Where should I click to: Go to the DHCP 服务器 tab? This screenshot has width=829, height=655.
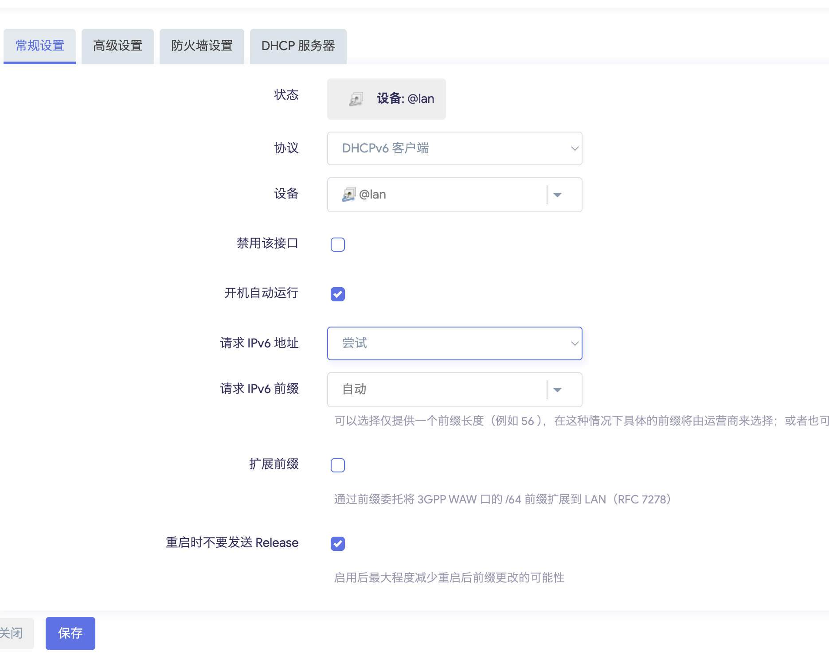click(x=298, y=46)
